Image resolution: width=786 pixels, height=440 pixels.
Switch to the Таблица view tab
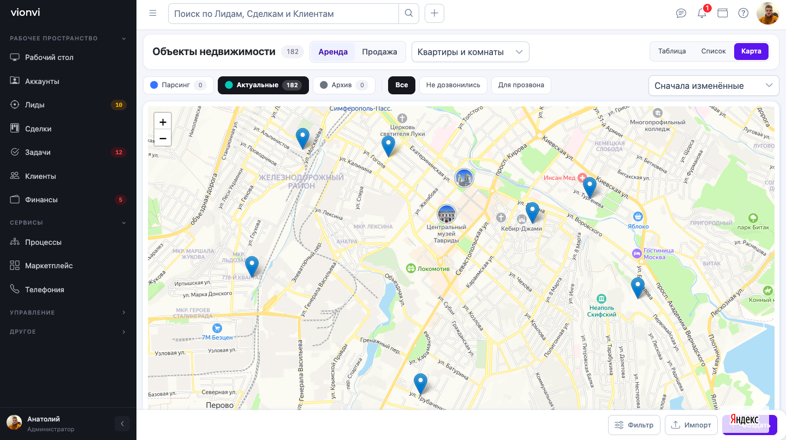(672, 51)
